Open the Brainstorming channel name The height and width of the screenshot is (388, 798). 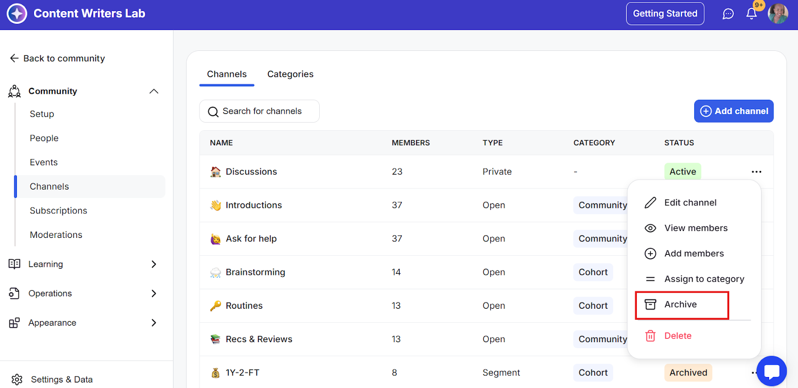point(255,272)
